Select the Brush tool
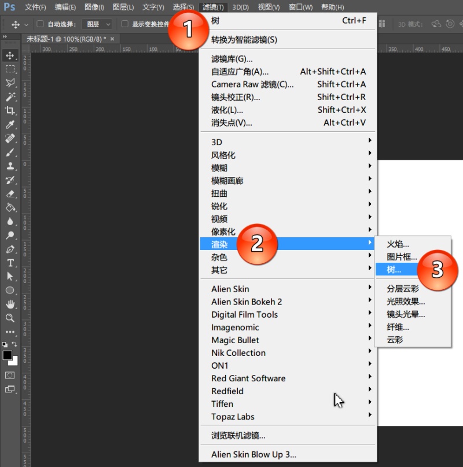The image size is (463, 467). click(10, 152)
